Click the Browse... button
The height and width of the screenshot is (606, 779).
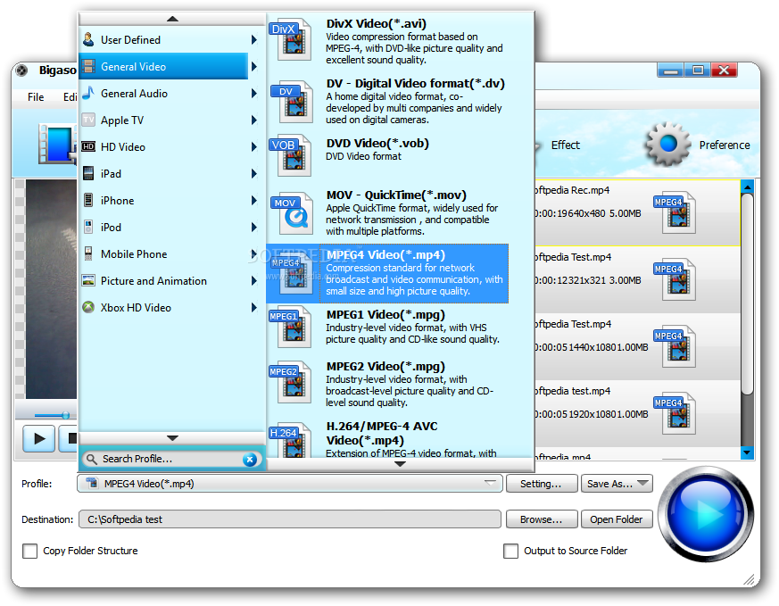[x=542, y=519]
